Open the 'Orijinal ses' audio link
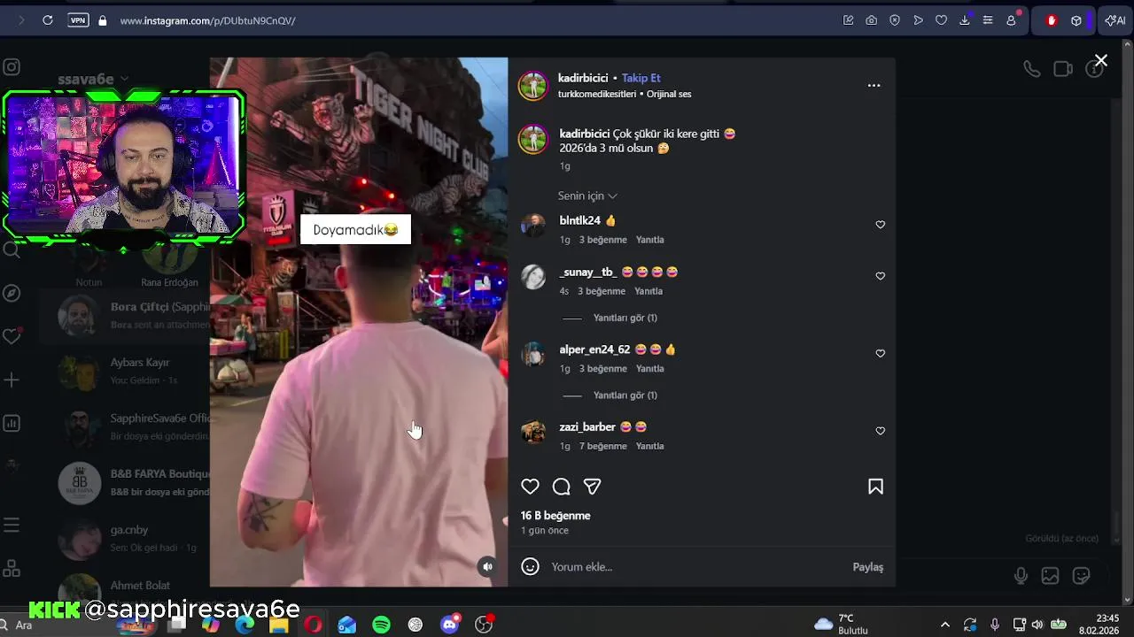 669,94
